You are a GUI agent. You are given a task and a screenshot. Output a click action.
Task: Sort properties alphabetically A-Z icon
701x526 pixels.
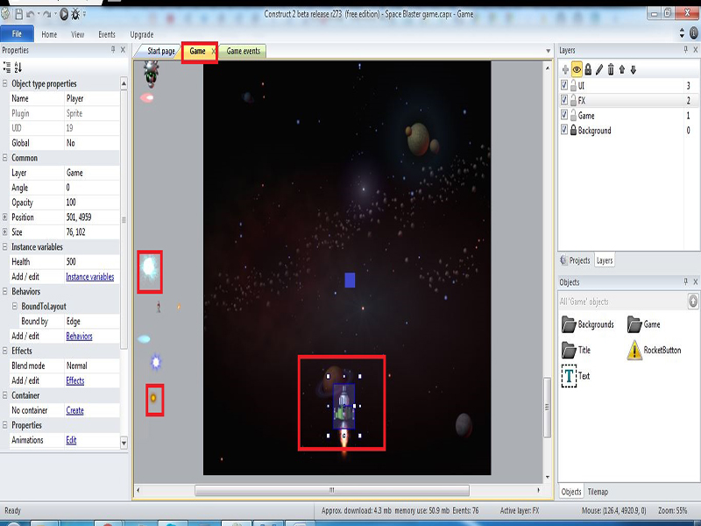click(x=18, y=68)
